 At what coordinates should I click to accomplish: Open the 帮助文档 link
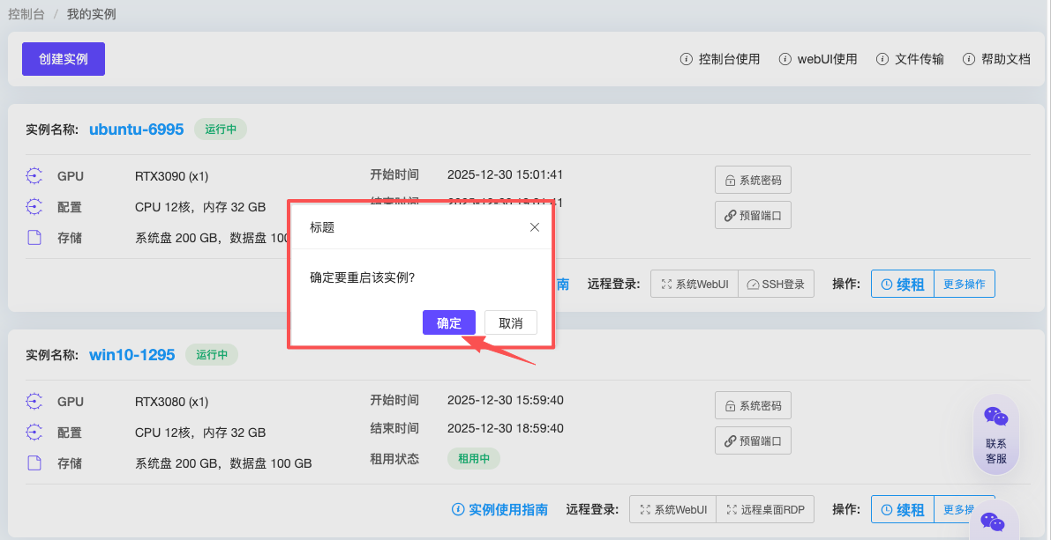(x=996, y=59)
